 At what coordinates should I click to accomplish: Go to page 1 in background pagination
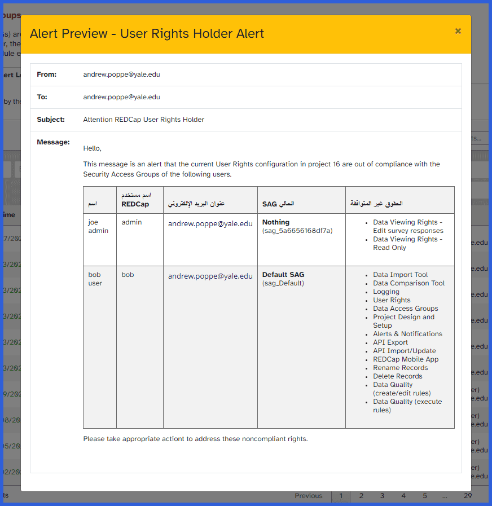click(341, 496)
